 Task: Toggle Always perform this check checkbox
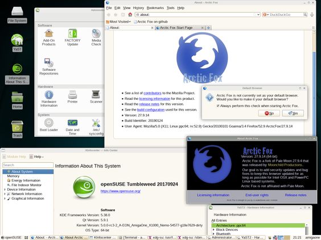tap(218, 106)
